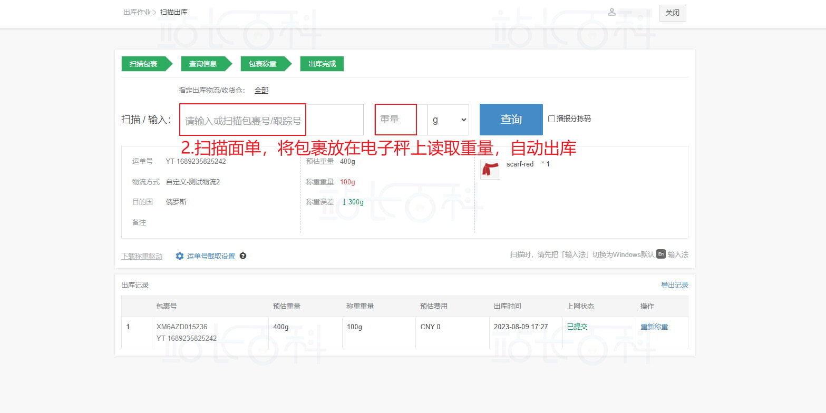Select the 出库完成 step tab
The height and width of the screenshot is (413, 826).
click(322, 64)
